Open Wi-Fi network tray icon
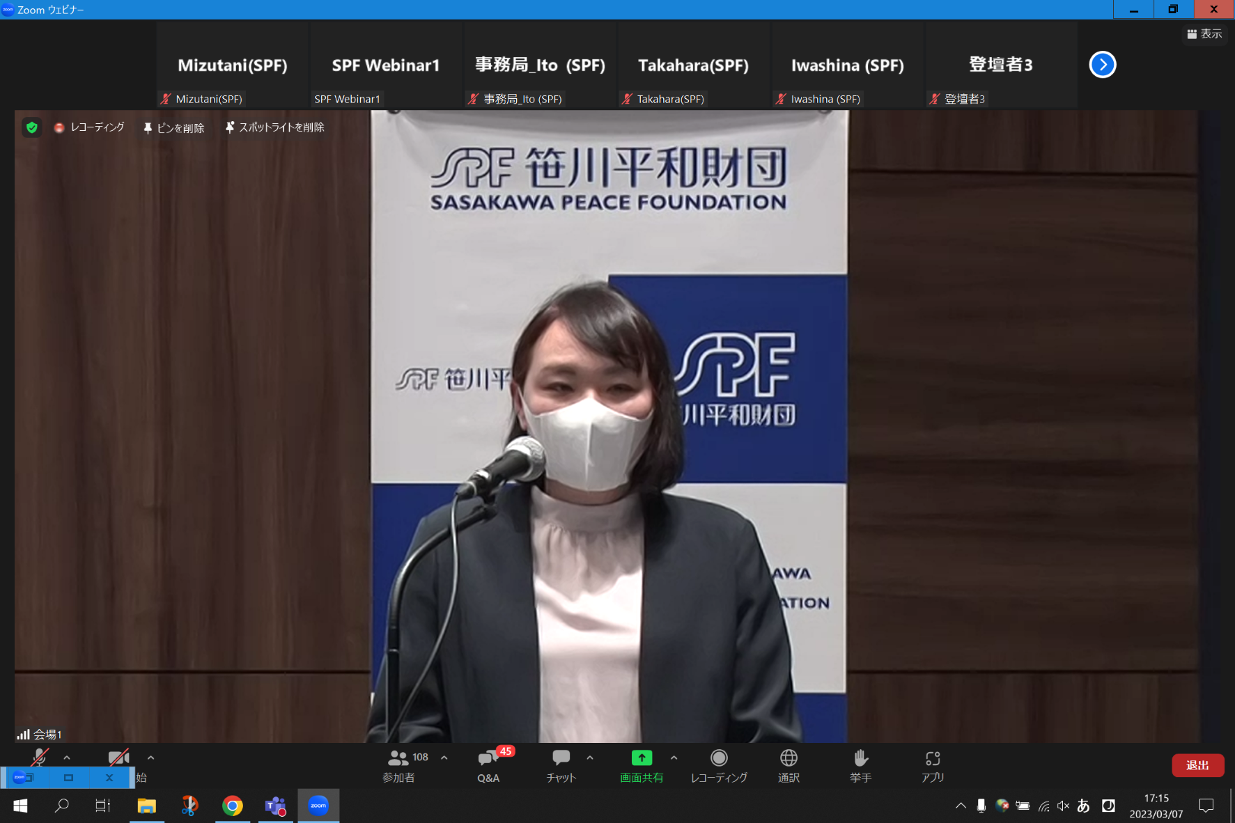This screenshot has height=823, width=1235. [x=1043, y=806]
